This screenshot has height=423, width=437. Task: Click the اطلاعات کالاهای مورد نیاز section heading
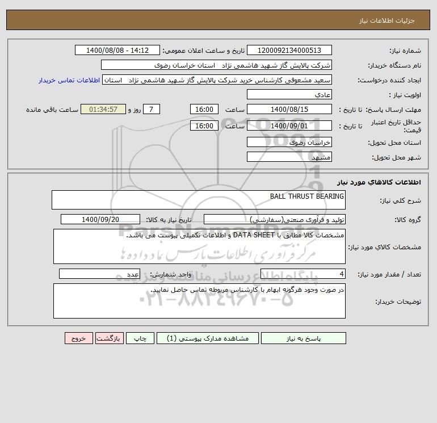379,182
